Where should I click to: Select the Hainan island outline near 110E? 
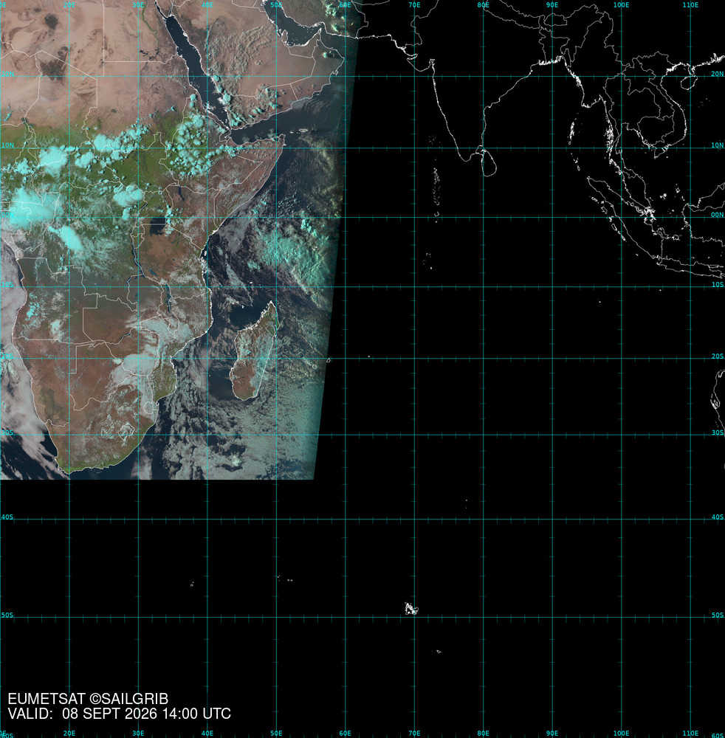(690, 81)
